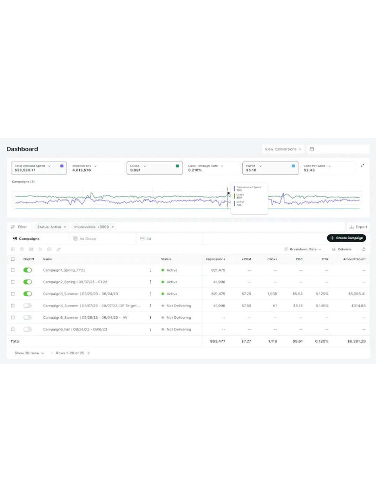Open the Show 20 rows dropdown

click(29, 353)
